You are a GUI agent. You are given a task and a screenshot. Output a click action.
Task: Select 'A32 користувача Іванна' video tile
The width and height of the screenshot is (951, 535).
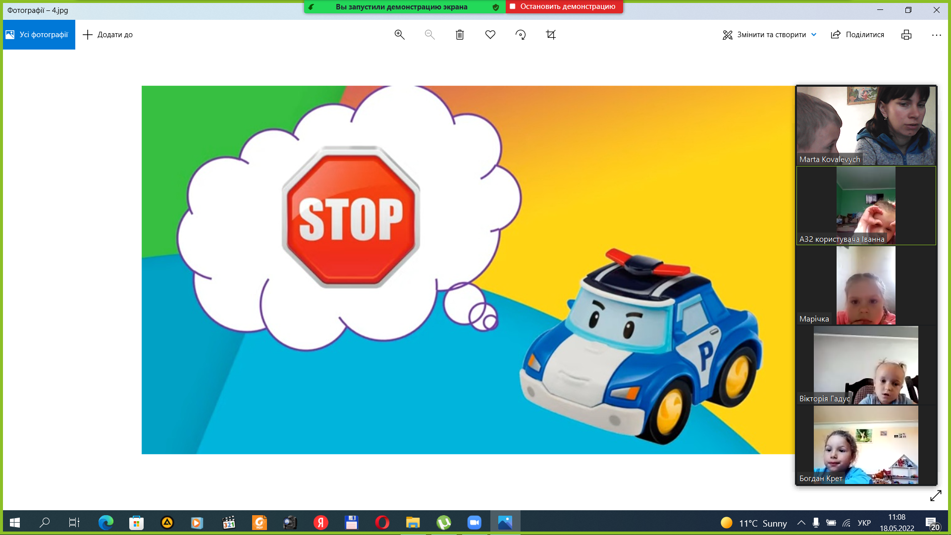866,206
